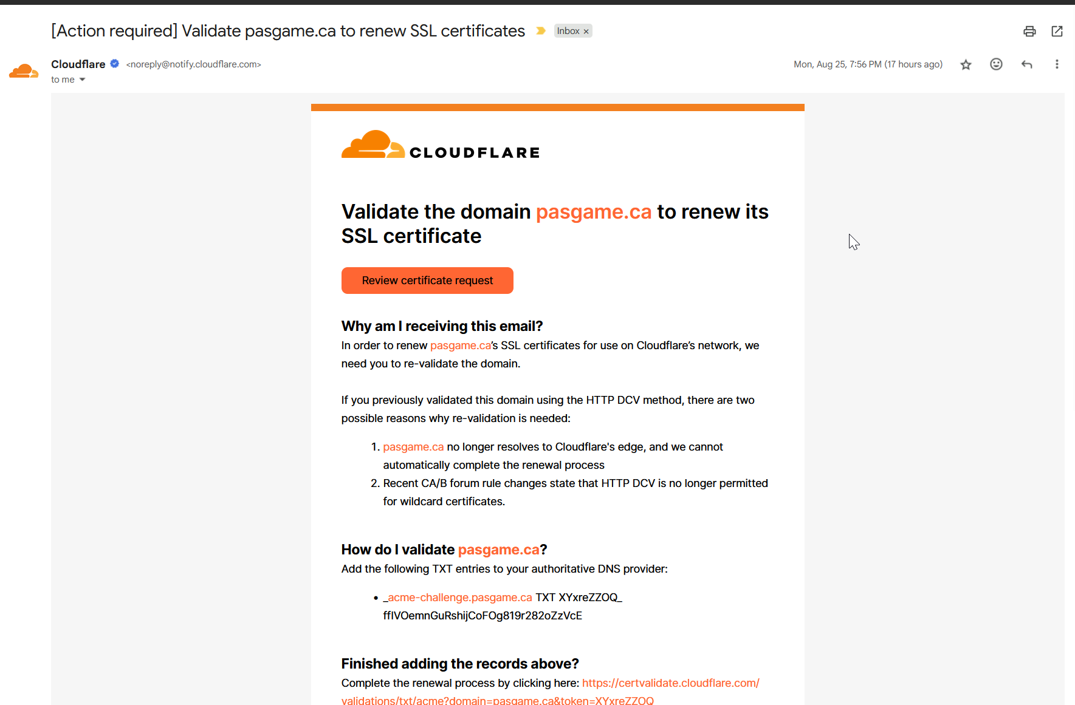Click the email subject line text

(288, 31)
